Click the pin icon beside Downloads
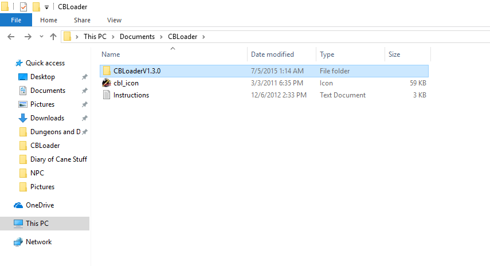490x266 pixels. tap(84, 118)
